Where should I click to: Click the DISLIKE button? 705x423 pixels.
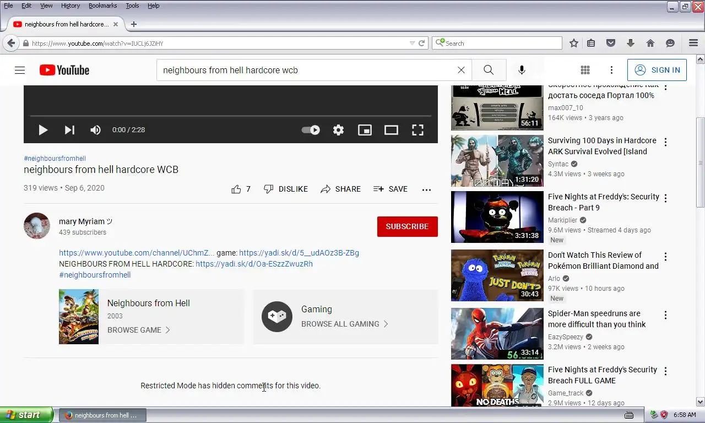pos(285,189)
